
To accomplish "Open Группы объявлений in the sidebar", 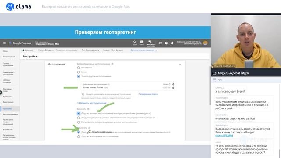I will click(x=8, y=65).
